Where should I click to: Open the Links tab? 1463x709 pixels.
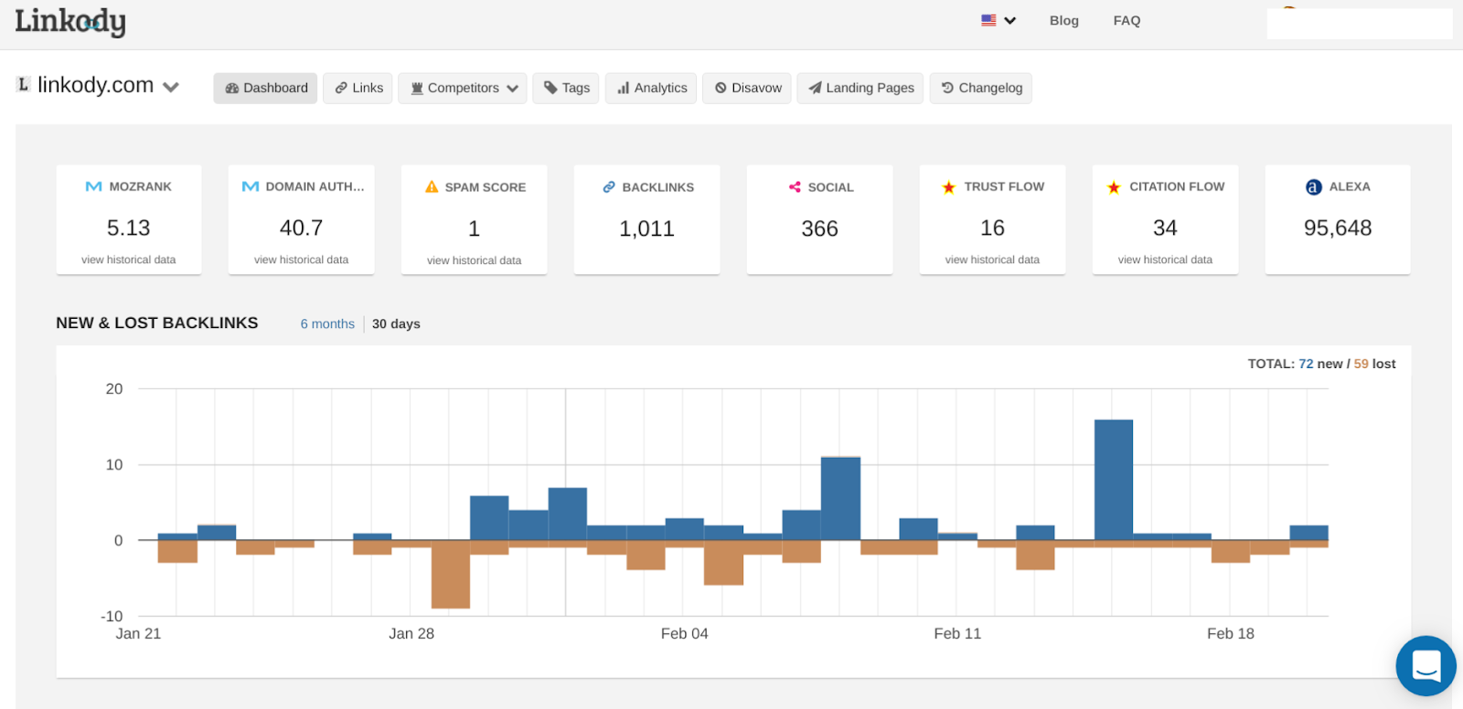click(358, 88)
